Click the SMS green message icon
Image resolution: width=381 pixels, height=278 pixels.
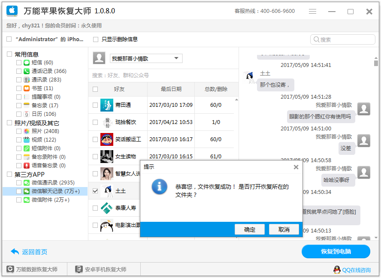coord(27,63)
